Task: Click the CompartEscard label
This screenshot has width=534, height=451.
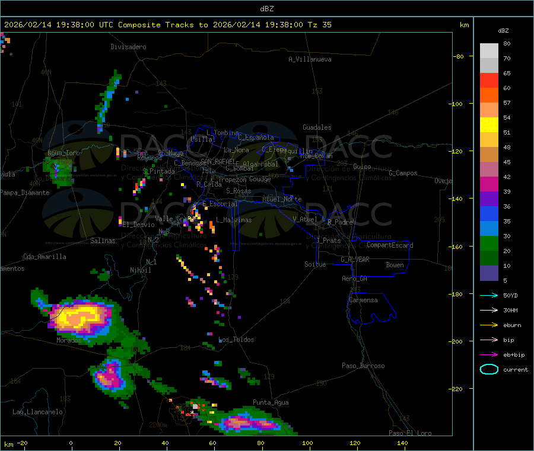Action: click(x=390, y=245)
